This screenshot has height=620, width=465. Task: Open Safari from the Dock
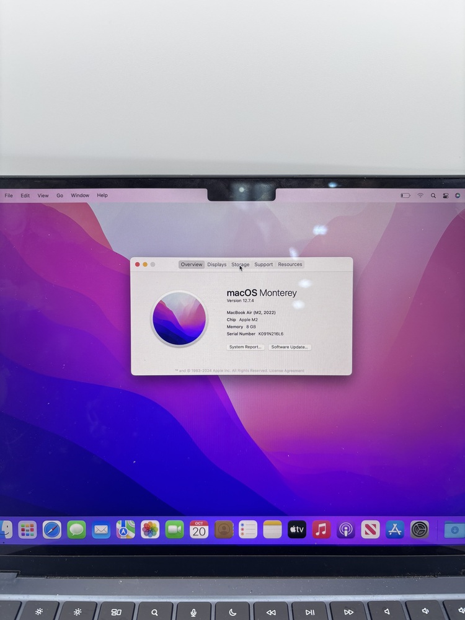click(x=52, y=529)
